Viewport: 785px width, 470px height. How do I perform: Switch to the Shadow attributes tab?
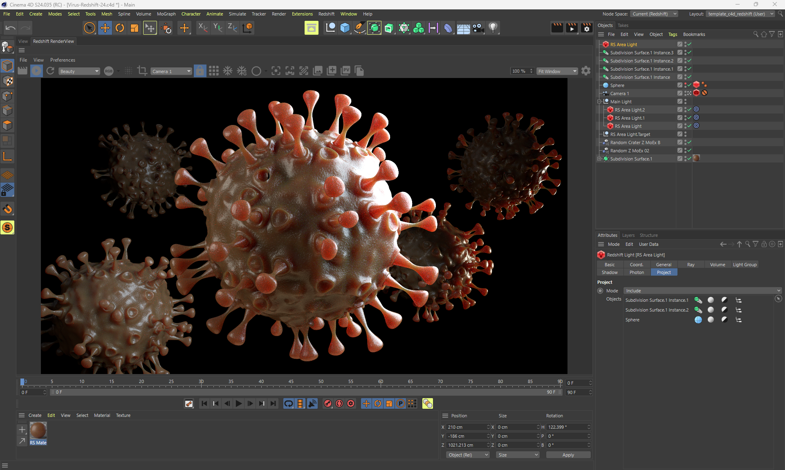(x=609, y=272)
